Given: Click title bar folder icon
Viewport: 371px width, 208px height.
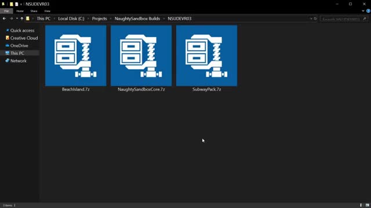Looking at the screenshot, I should tap(3, 4).
